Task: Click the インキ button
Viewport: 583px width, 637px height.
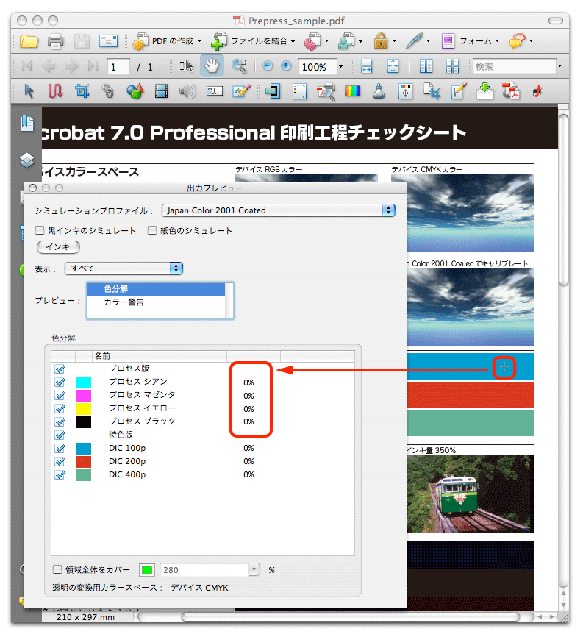Action: 58,246
